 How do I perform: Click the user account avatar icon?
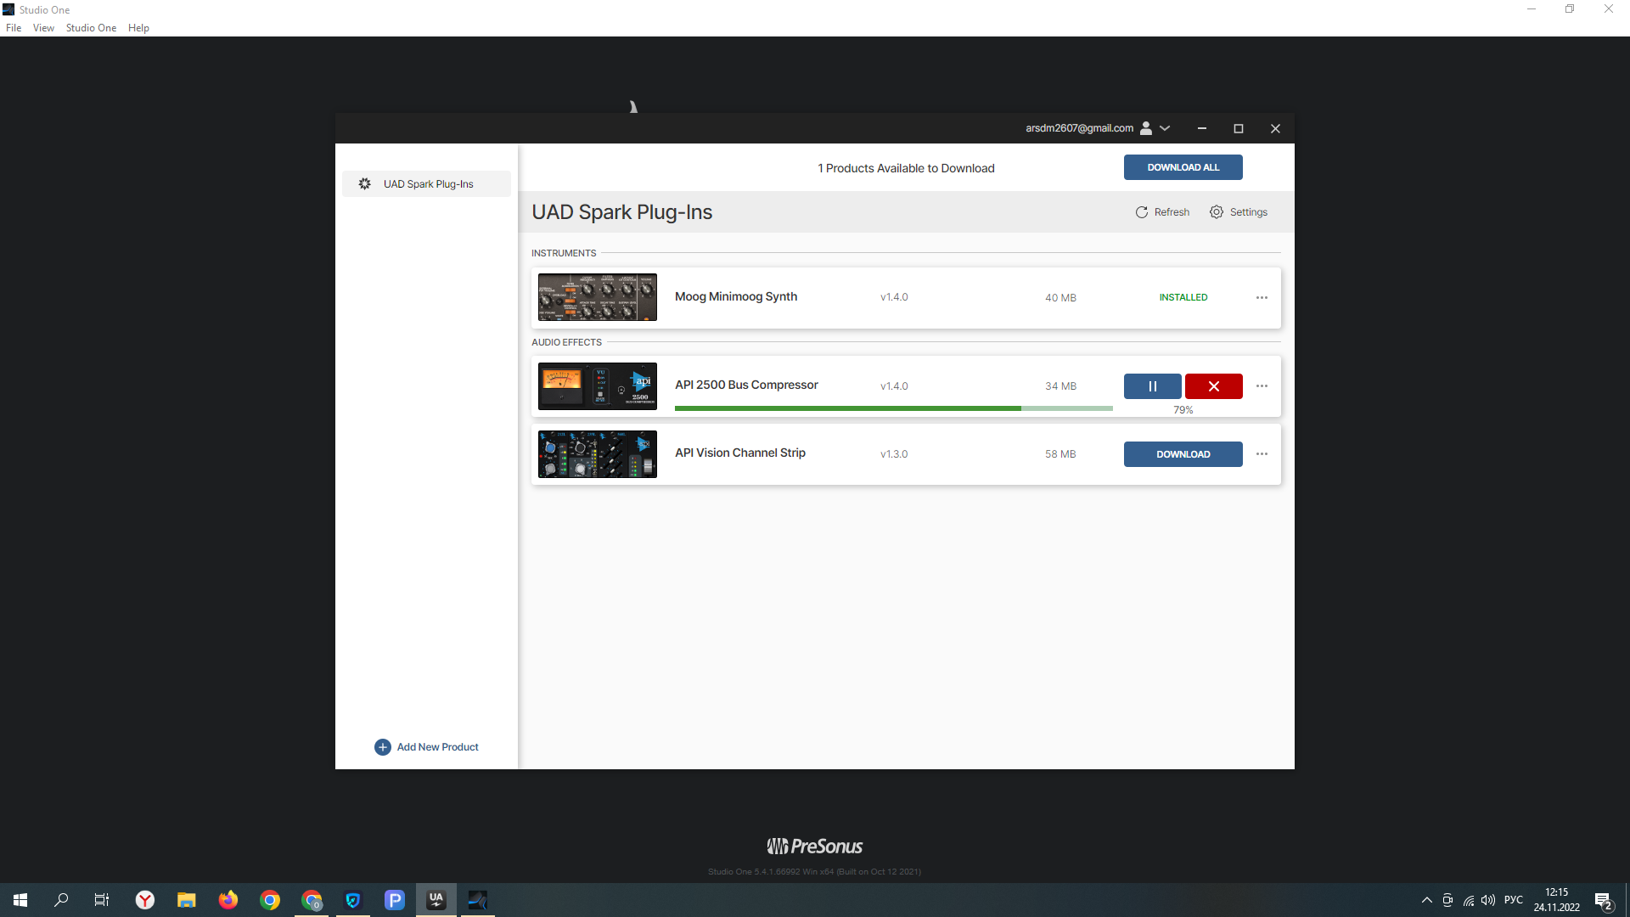click(1146, 128)
